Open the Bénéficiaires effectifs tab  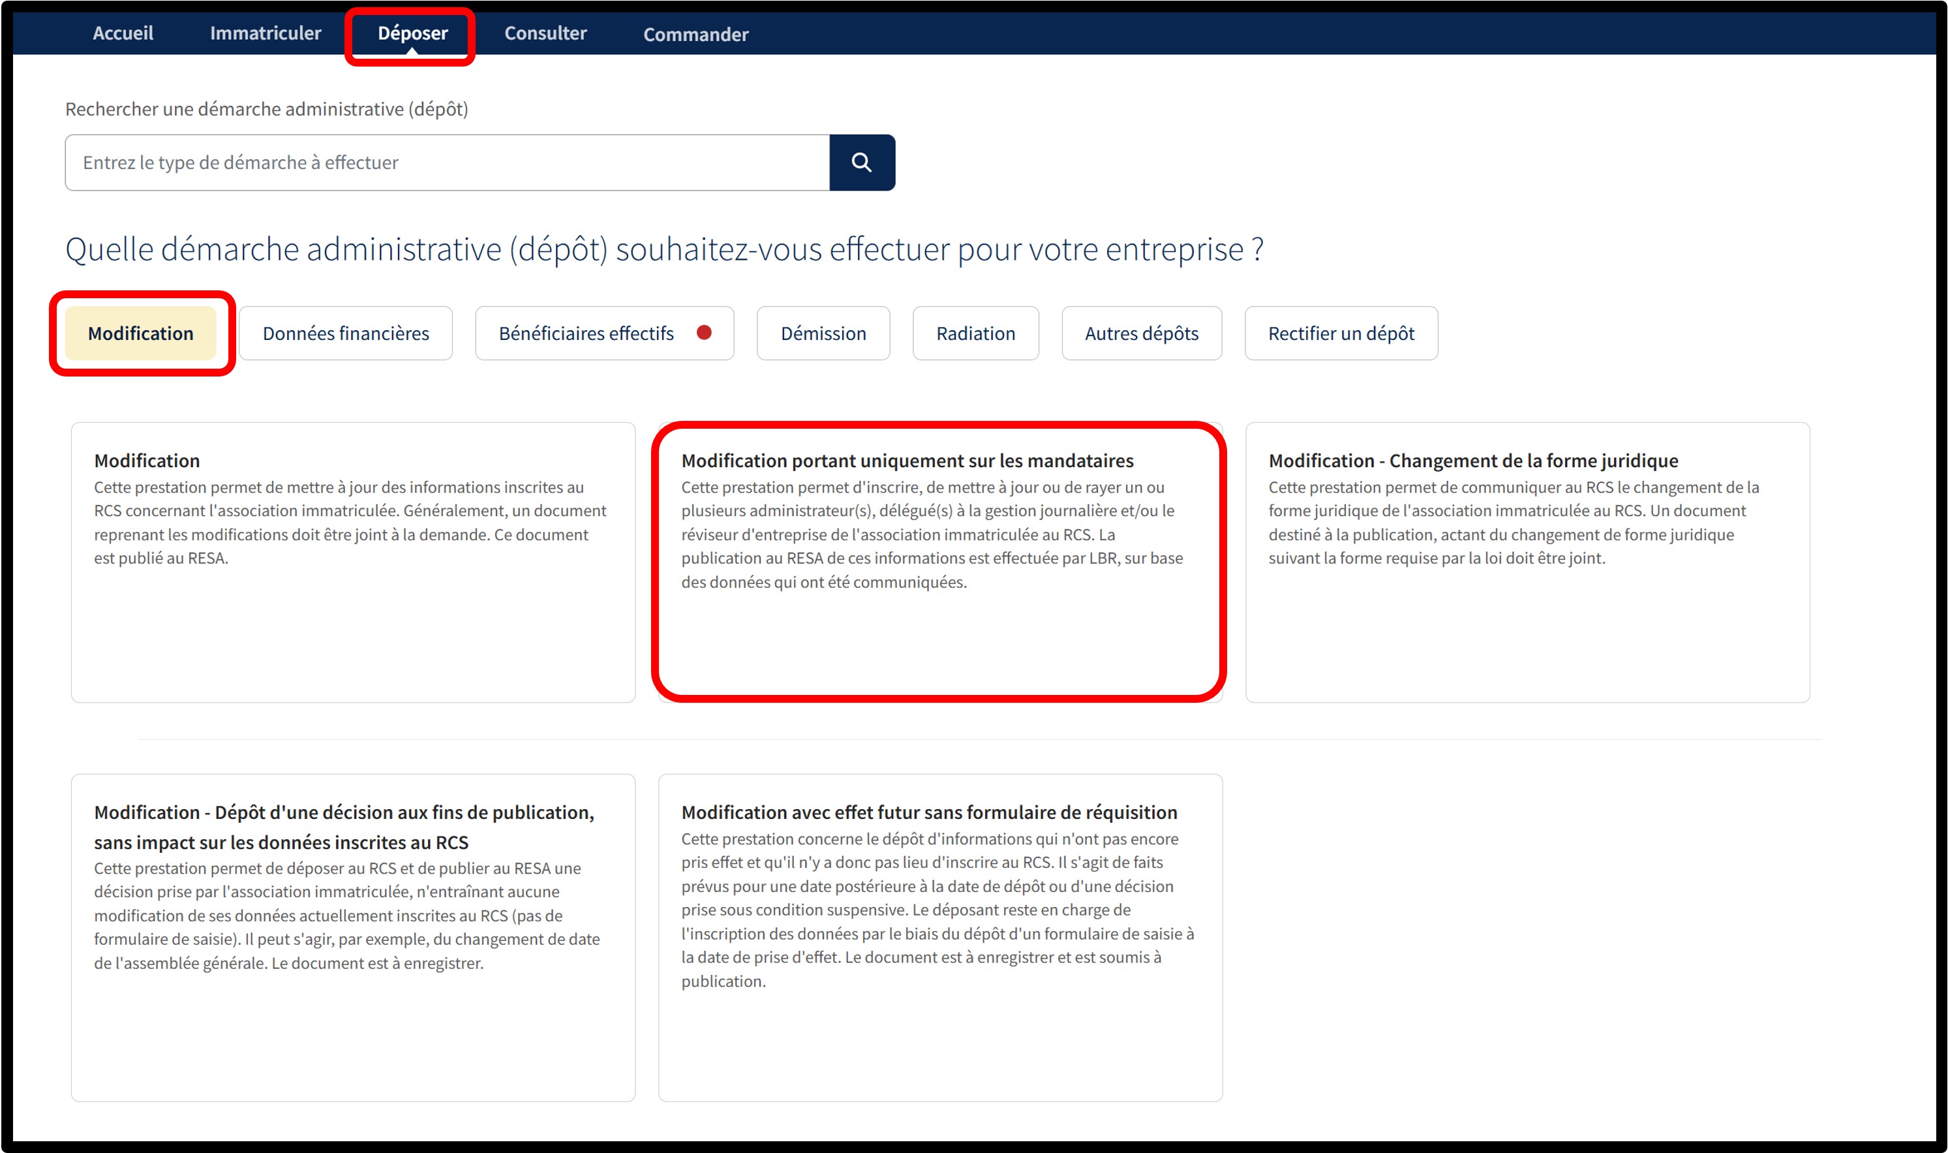(586, 333)
